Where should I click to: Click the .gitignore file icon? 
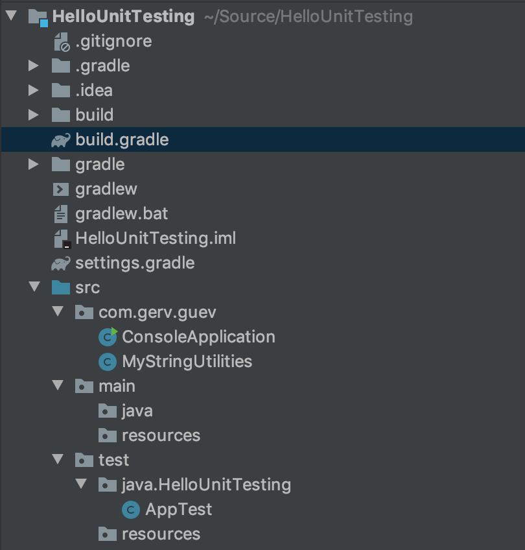62,42
